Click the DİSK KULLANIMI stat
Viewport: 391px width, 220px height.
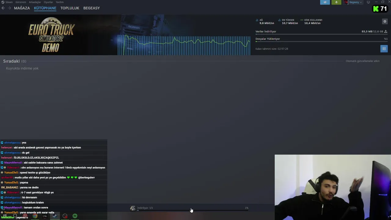(x=311, y=22)
